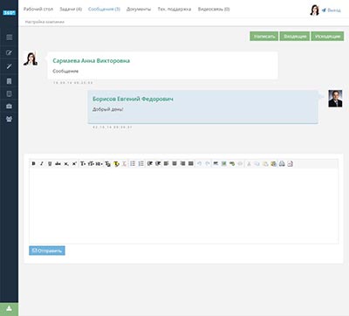The width and height of the screenshot is (349, 316).
Task: Open the font family dropdown
Action: click(83, 164)
